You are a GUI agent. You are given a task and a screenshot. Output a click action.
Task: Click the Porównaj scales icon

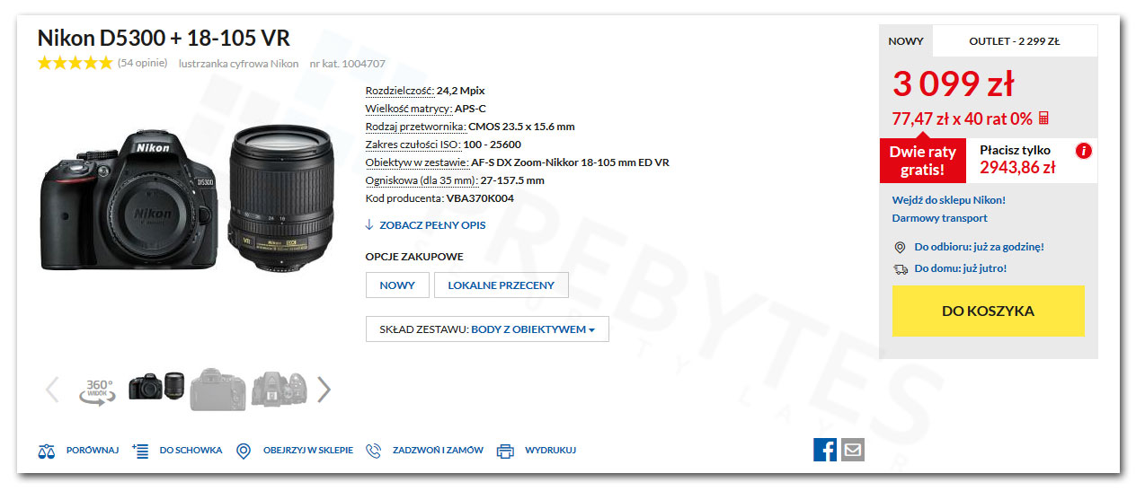tap(47, 451)
